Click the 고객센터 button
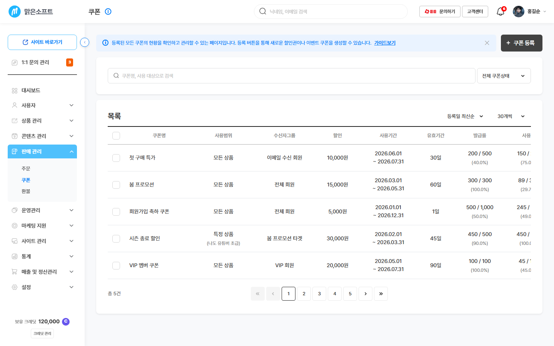Viewport: 554px width, 346px height. click(x=475, y=12)
